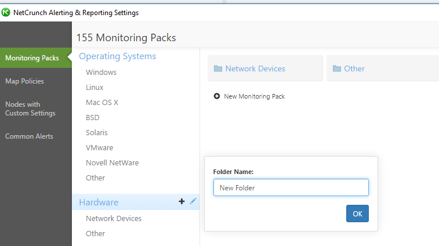The height and width of the screenshot is (246, 439).
Task: Add new folder with Hardware plus icon
Action: (x=182, y=201)
